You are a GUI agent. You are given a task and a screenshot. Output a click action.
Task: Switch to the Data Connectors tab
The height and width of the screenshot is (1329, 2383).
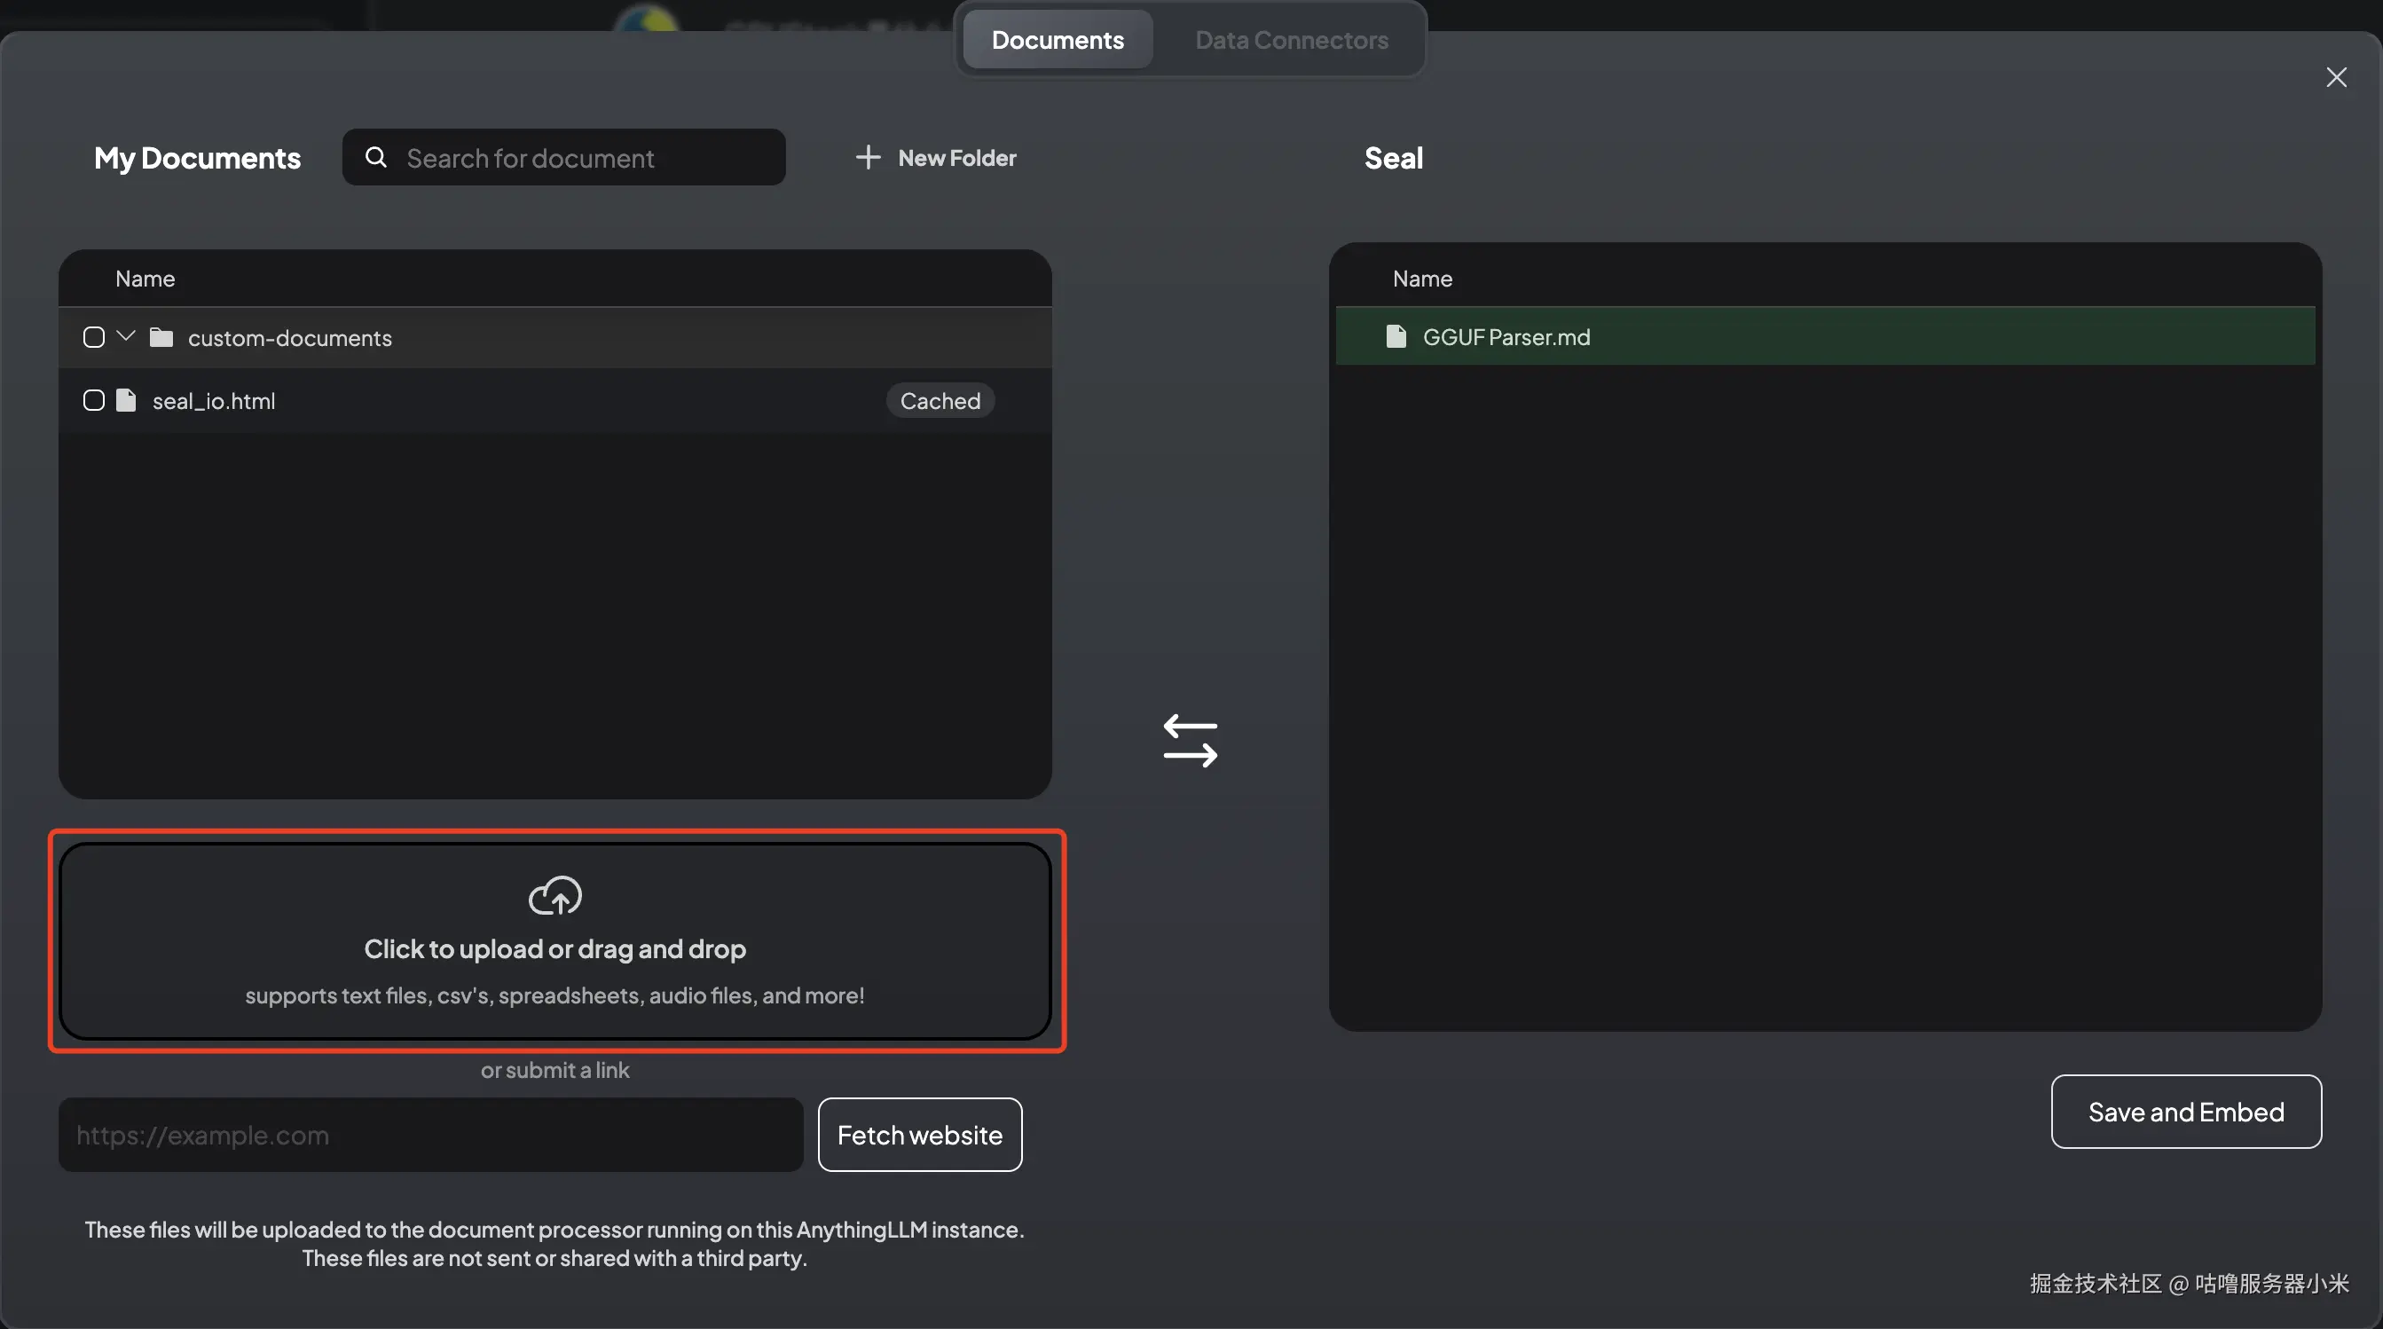1291,41
